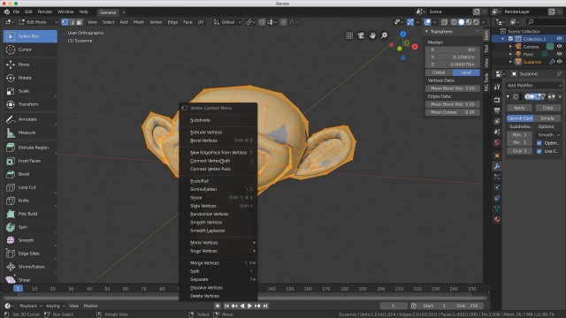Toggle Camera visibility eye in outliner
This screenshot has width=566, height=318.
click(560, 47)
